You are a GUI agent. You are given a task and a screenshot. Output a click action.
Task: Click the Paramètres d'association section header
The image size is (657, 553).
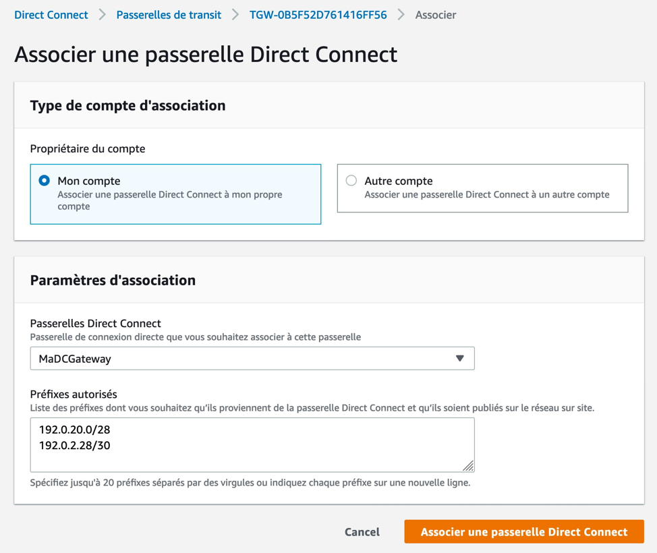113,281
